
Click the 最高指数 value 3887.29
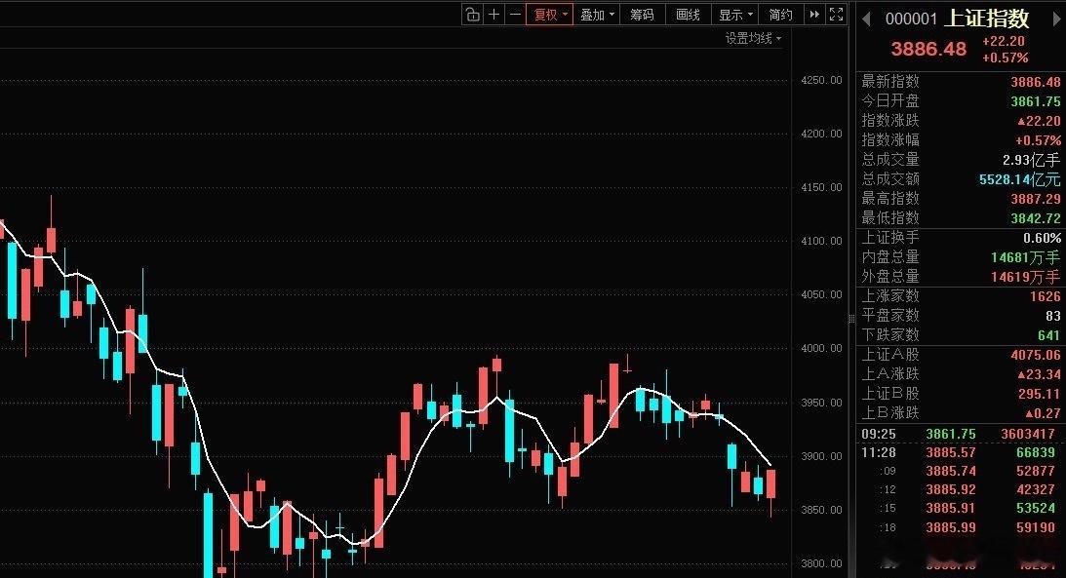1036,199
